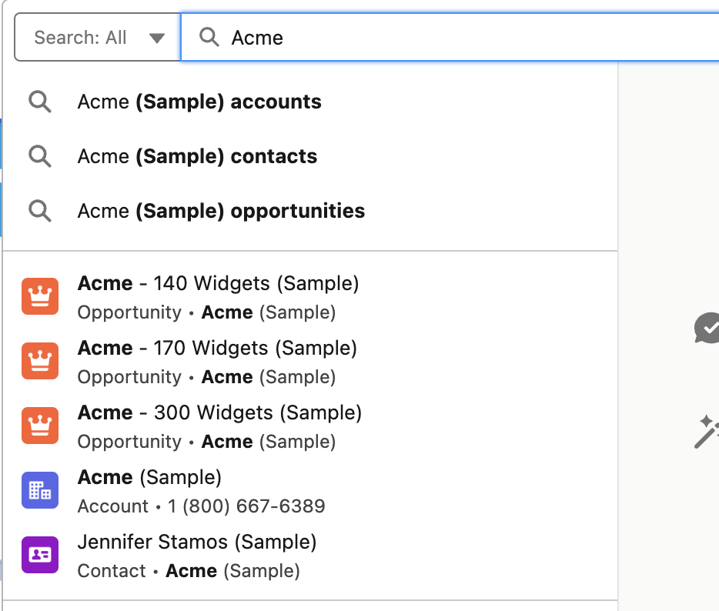Screen dimensions: 719x611
Task: Select Acme (Sample) opportunities search suggestion
Action: pyautogui.click(x=221, y=211)
